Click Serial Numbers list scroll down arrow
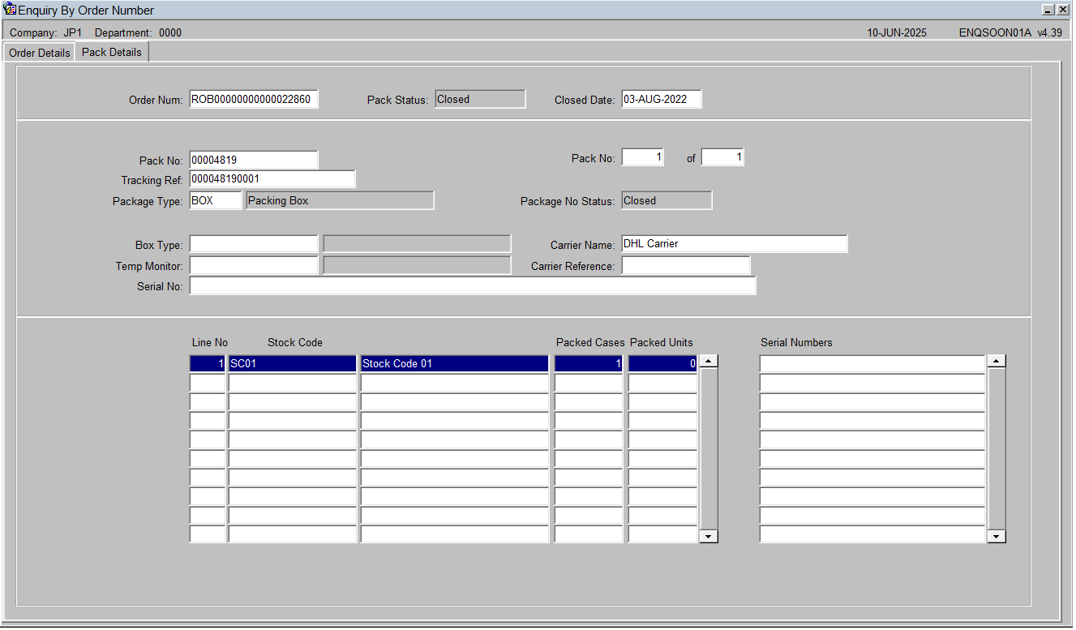The width and height of the screenshot is (1076, 630). tap(997, 536)
